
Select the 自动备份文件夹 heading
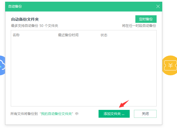25,19
